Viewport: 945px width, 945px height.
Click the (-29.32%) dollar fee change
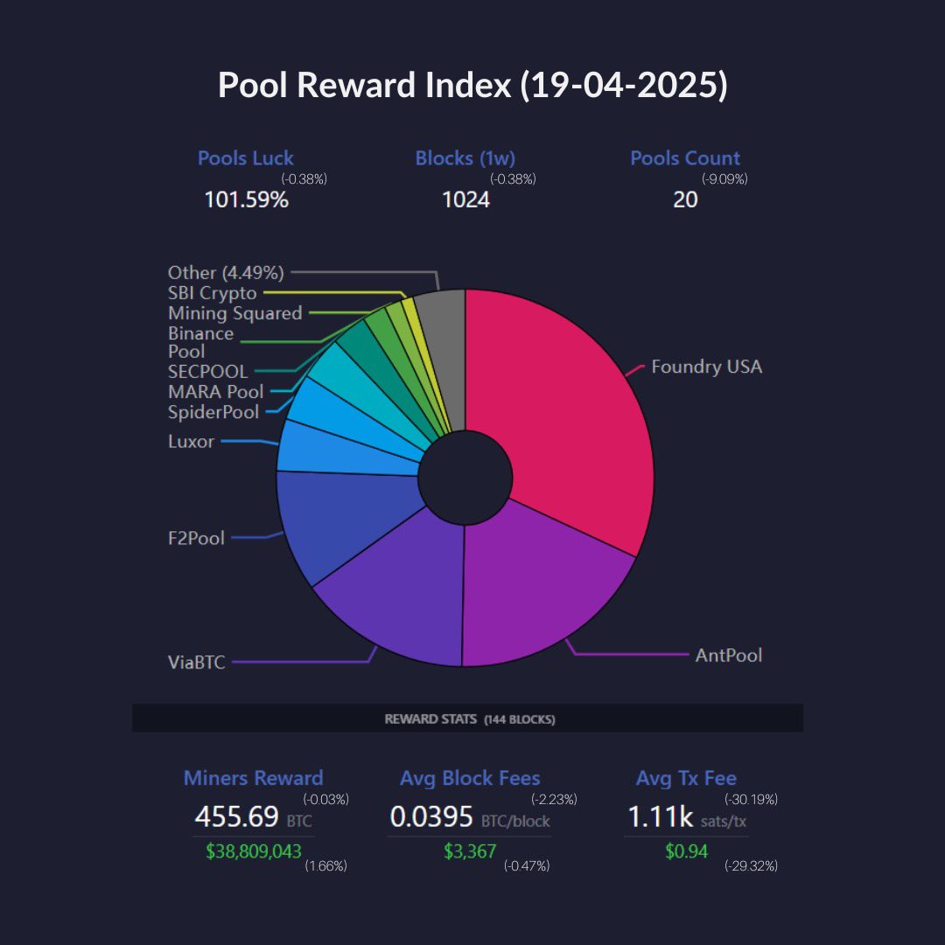point(751,866)
